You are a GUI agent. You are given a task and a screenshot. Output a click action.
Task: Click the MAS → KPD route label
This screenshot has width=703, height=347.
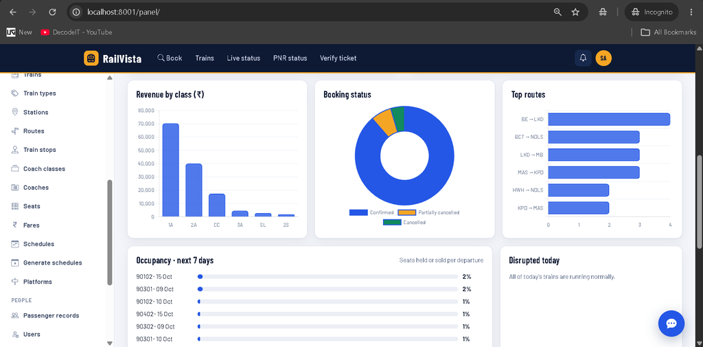pos(531,172)
